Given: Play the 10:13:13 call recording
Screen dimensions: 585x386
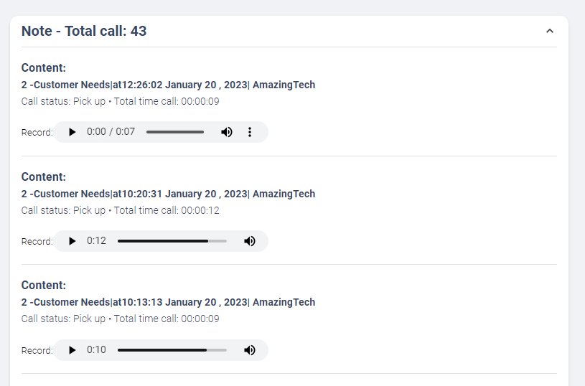Looking at the screenshot, I should (72, 350).
